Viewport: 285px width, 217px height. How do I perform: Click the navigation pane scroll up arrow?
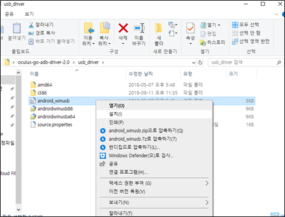[19, 73]
